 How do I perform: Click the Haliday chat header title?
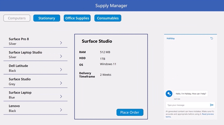pyautogui.click(x=171, y=39)
